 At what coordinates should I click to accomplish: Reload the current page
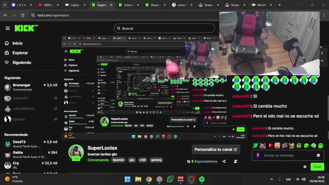click(x=23, y=15)
